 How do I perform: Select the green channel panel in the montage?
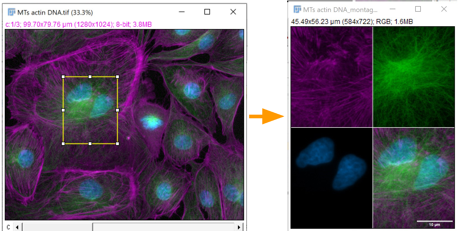414,77
